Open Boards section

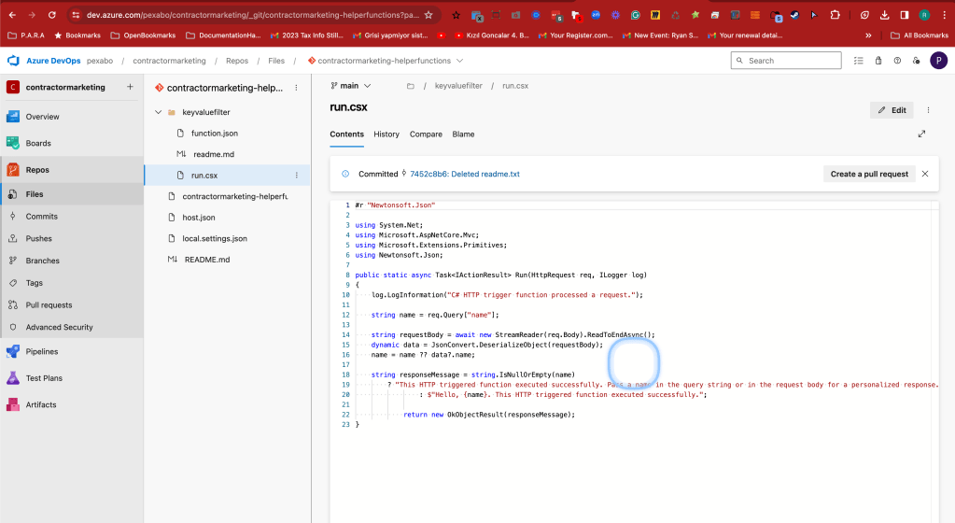tap(37, 143)
